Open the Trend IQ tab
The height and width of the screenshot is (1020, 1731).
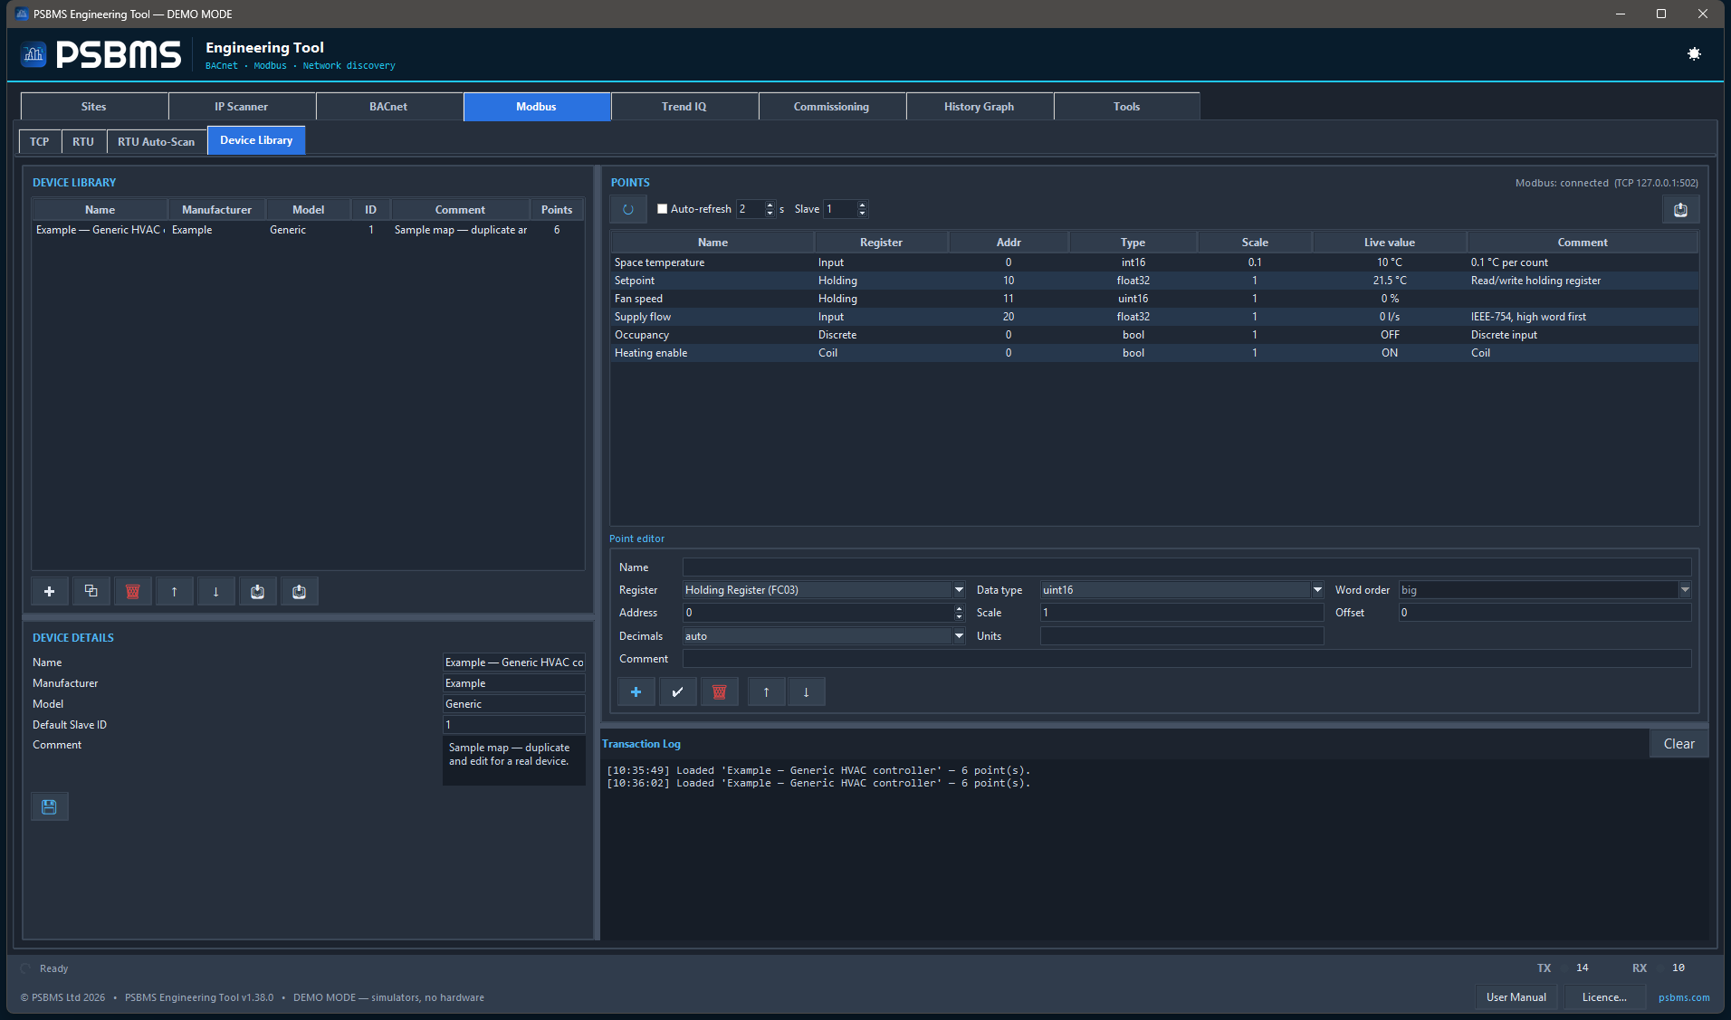click(684, 107)
